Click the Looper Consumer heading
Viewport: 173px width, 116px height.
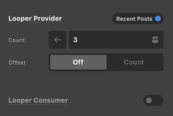click(38, 100)
